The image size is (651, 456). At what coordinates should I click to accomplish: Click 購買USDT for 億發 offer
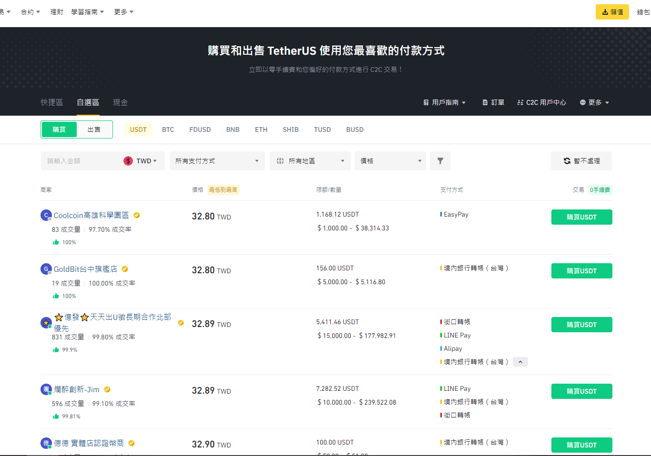click(582, 325)
